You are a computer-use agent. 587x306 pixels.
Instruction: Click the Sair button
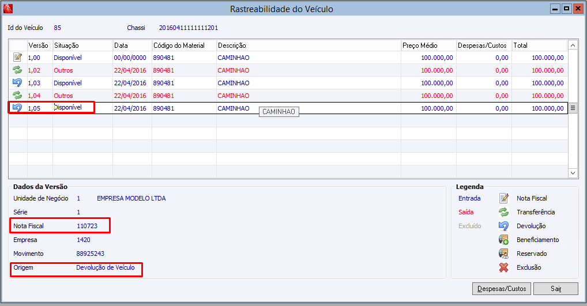point(556,289)
